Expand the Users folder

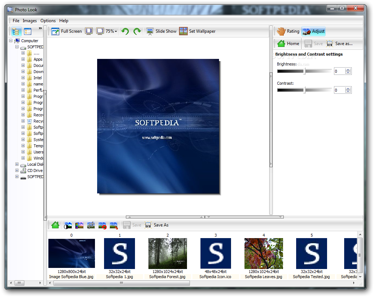(23, 152)
